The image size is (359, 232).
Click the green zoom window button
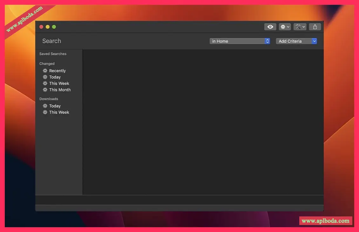(x=54, y=27)
